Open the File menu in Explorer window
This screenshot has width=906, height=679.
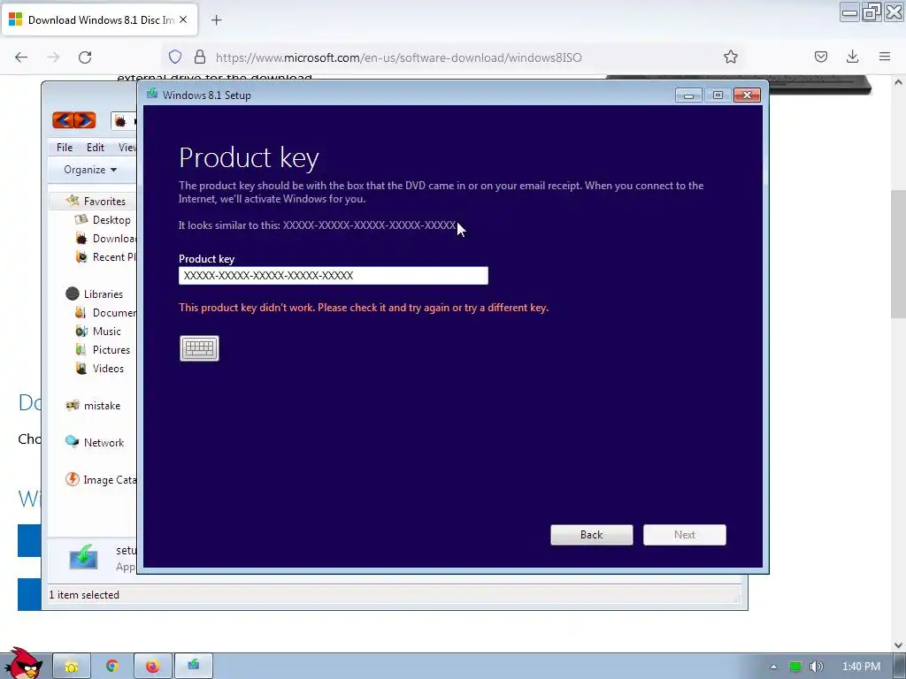tap(65, 148)
